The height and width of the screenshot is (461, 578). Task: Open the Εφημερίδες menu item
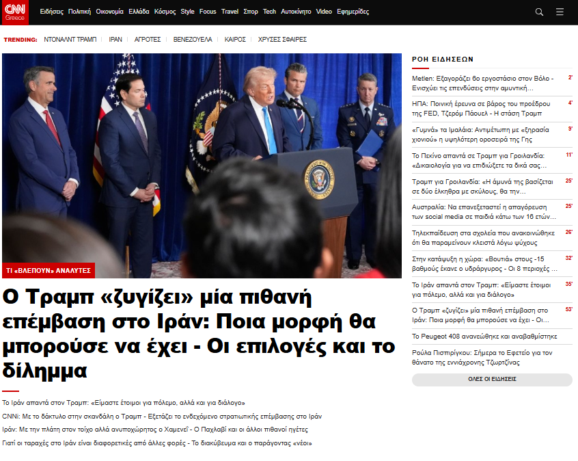point(353,12)
